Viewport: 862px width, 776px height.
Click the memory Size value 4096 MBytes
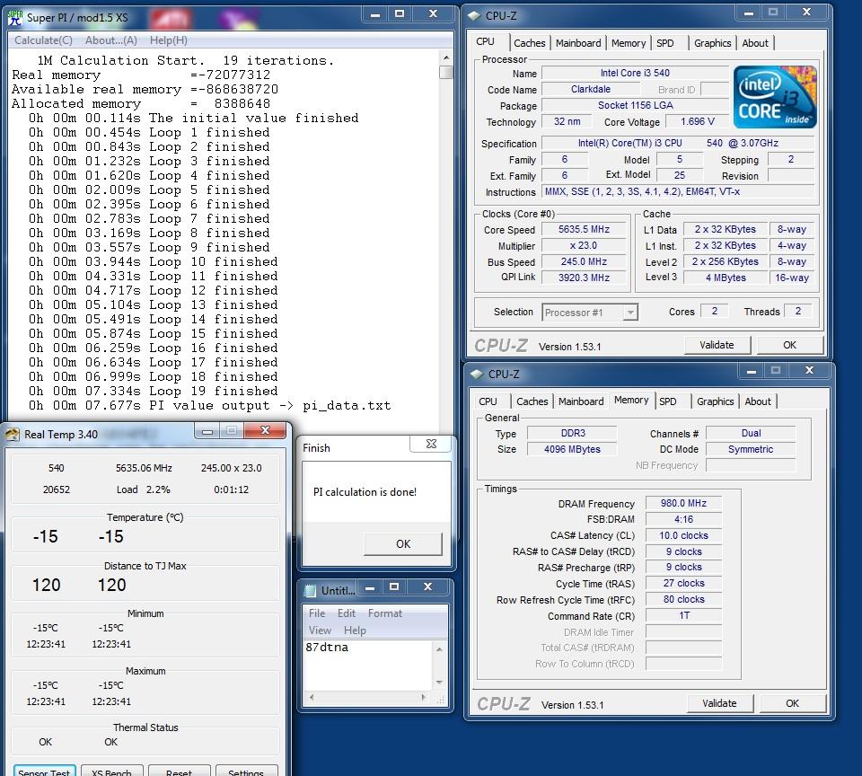pyautogui.click(x=572, y=449)
